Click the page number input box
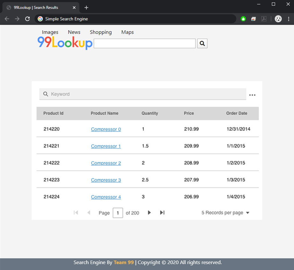Image resolution: width=294 pixels, height=270 pixels. pyautogui.click(x=118, y=213)
